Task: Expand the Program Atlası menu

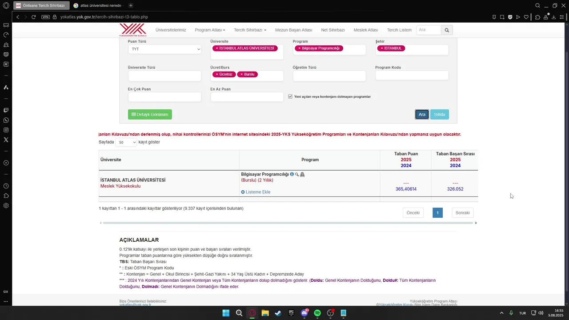Action: (x=210, y=30)
